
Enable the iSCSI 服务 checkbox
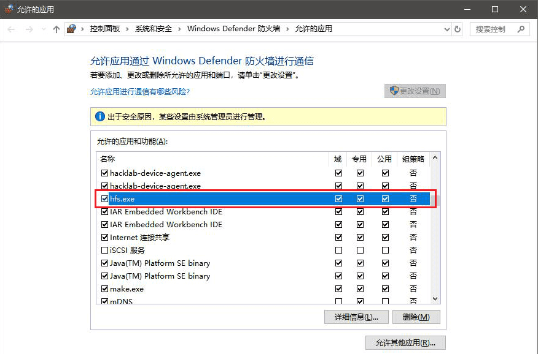tap(104, 250)
